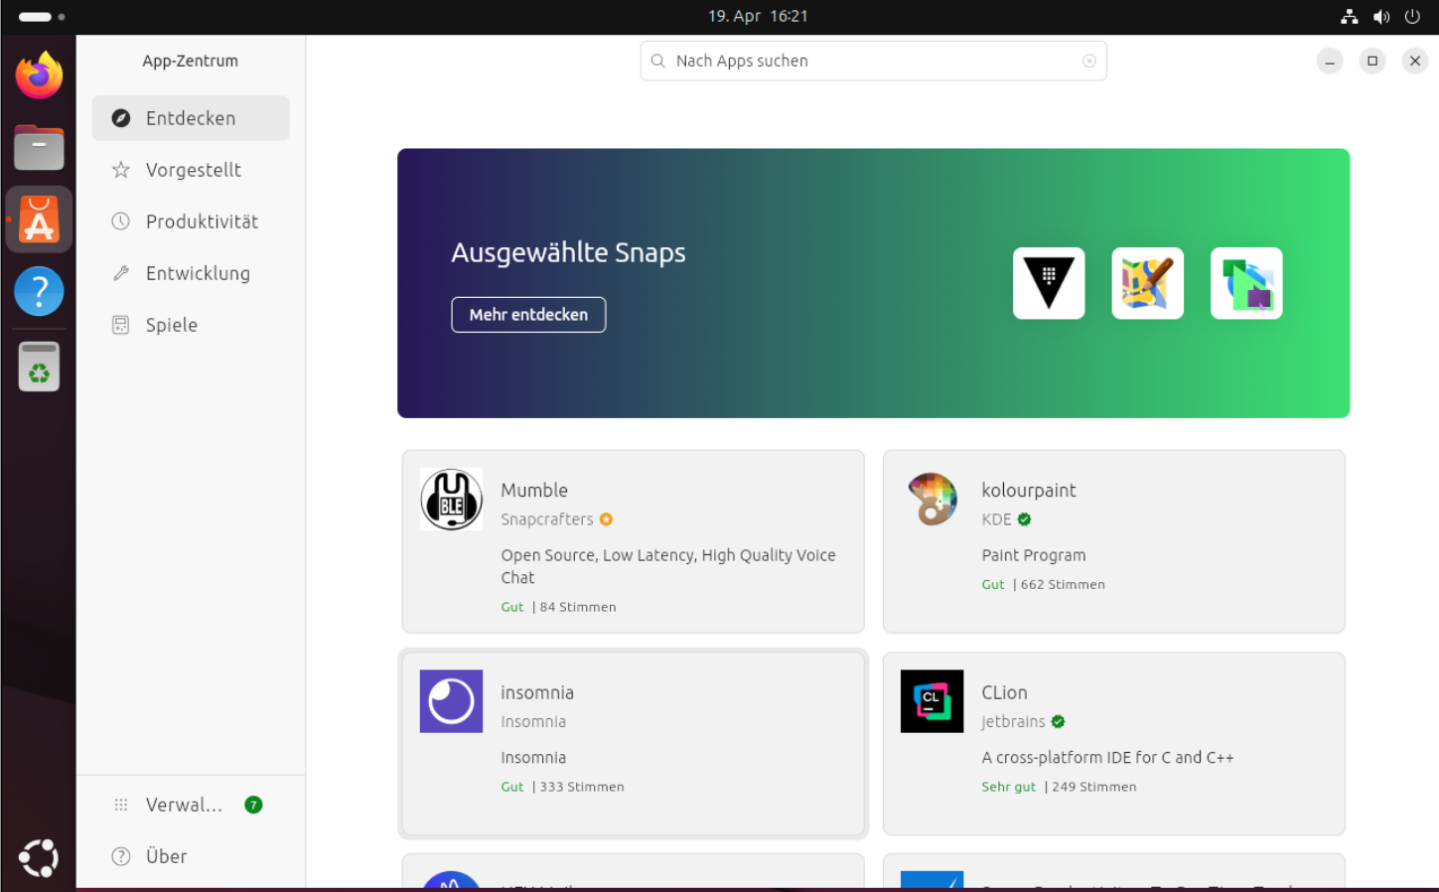Switch to the Vorgestellt category
1439x892 pixels.
tap(191, 170)
